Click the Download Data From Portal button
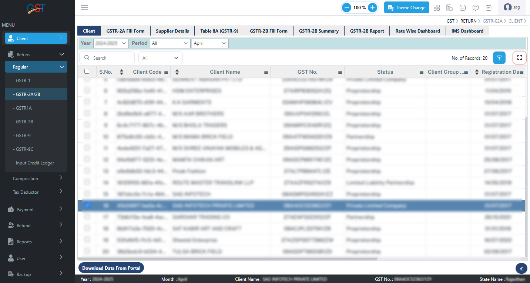Screen dimensions: 530x283 tap(111, 268)
